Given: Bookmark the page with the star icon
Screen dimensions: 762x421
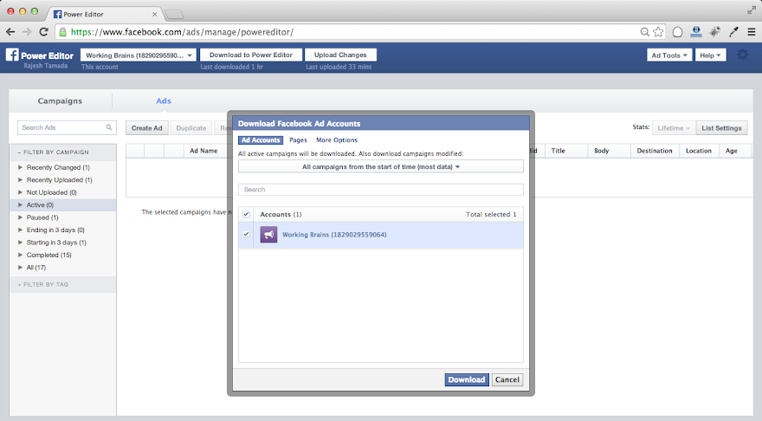Looking at the screenshot, I should (x=658, y=32).
